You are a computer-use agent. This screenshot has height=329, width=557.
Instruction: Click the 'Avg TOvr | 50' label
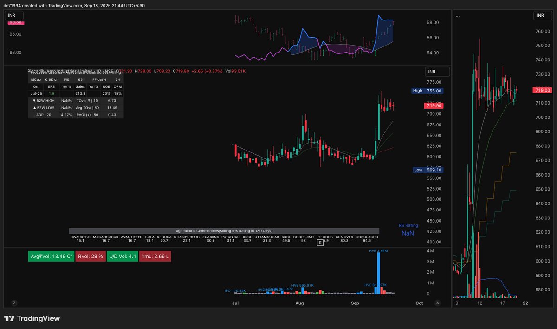click(87, 108)
